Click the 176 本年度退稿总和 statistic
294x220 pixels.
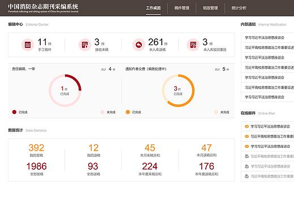click(206, 169)
